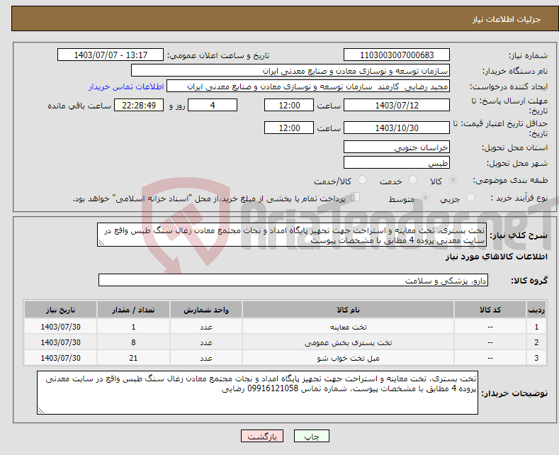The height and width of the screenshot is (455, 559).
Task: Click the نام کالا column header
Action: point(348,310)
